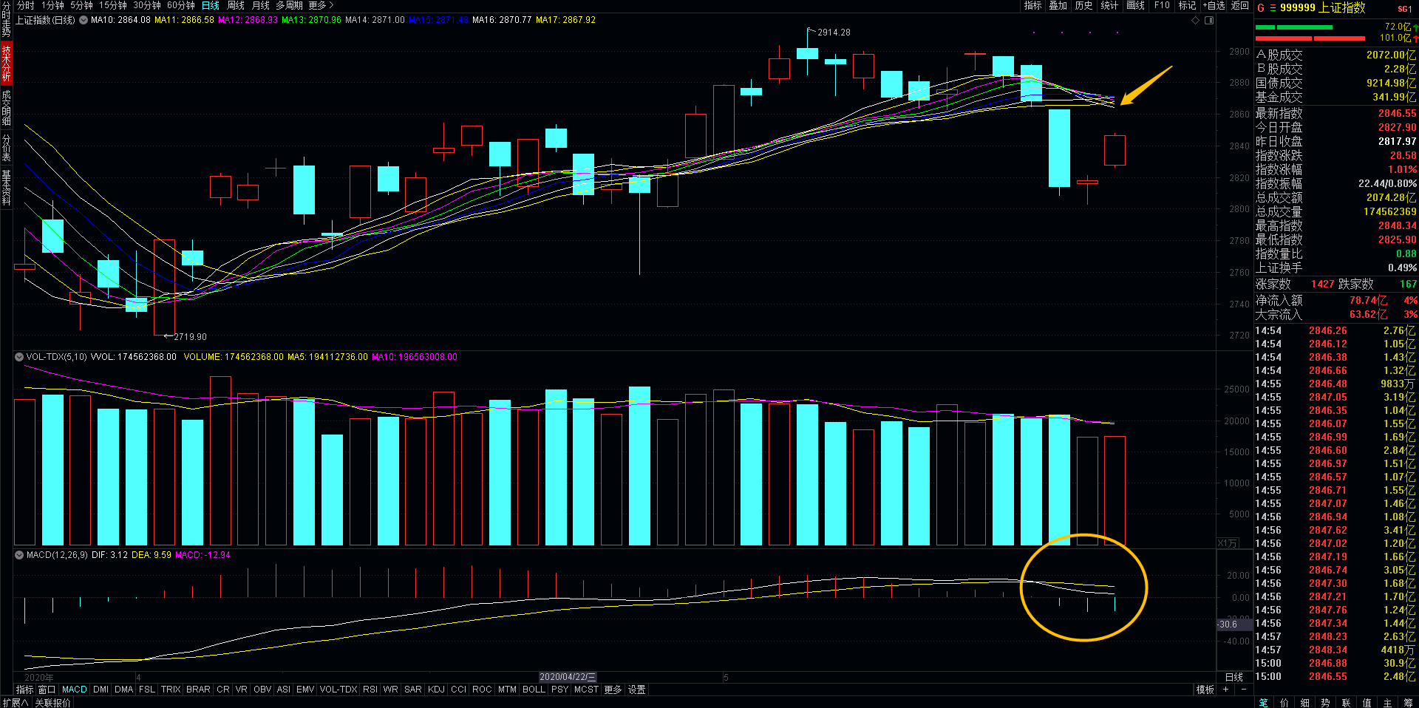
Task: Switch indicator to TRIX
Action: pyautogui.click(x=171, y=690)
